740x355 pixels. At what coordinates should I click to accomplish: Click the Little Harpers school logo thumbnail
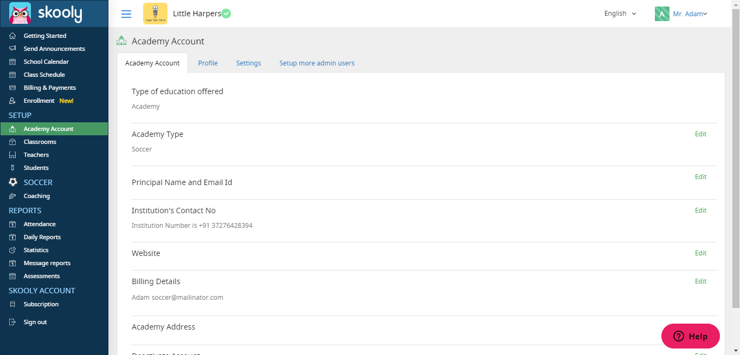(155, 14)
